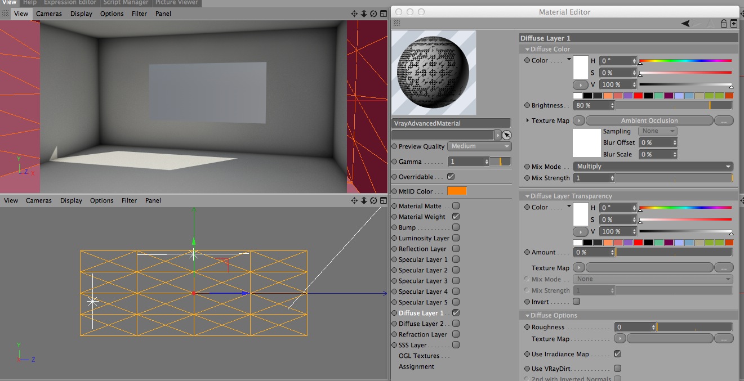Image resolution: width=744 pixels, height=381 pixels.
Task: Expand the Texture Map disclosure triangle
Action: (x=528, y=120)
